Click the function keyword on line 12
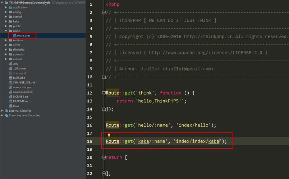 (x=170, y=93)
